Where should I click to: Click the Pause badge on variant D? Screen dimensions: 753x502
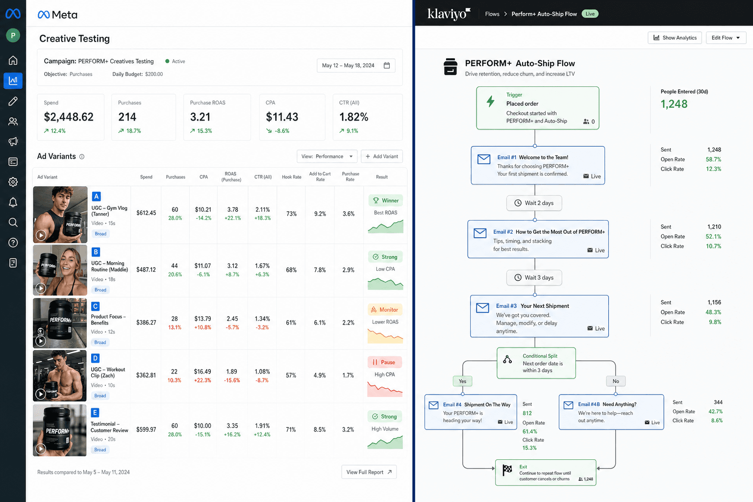(x=385, y=362)
